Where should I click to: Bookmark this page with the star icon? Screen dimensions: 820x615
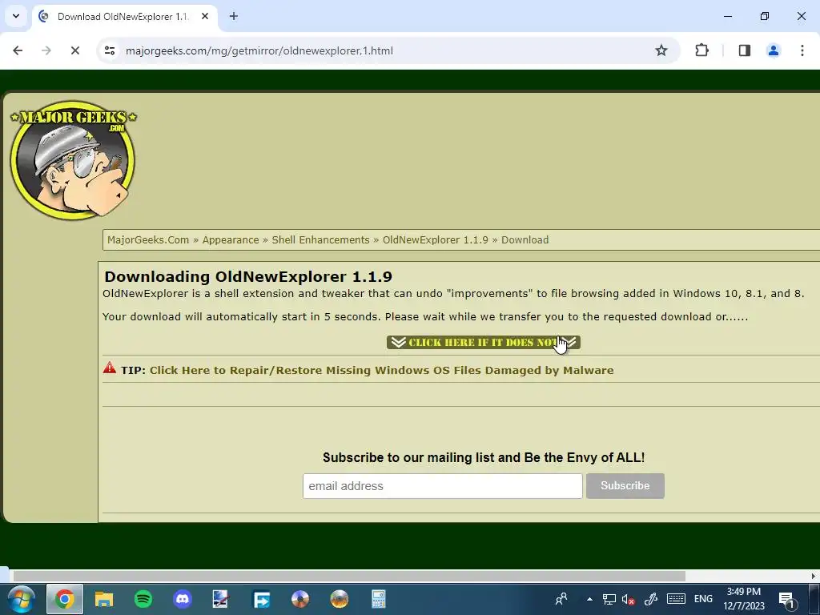[x=661, y=50]
